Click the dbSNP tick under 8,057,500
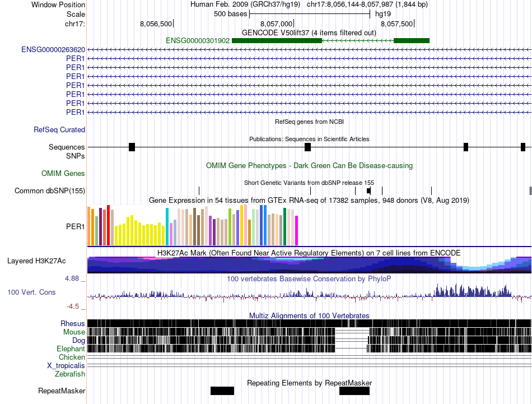Image resolution: width=532 pixels, height=404 pixels. pyautogui.click(x=431, y=191)
